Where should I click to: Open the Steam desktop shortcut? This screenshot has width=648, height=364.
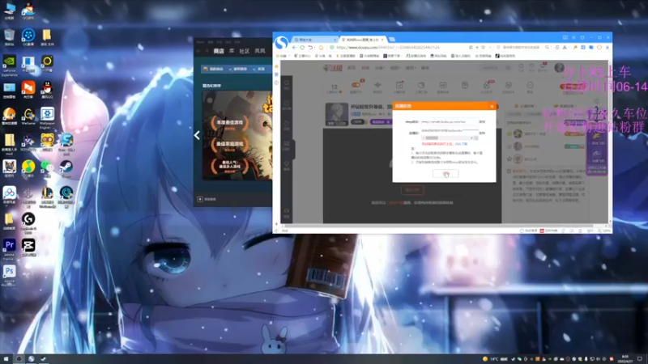coord(66,167)
